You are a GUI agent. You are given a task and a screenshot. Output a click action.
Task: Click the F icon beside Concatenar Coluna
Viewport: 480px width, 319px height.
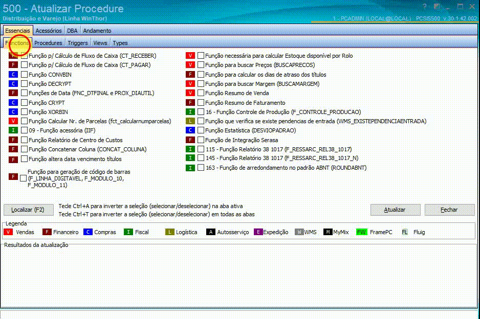point(13,149)
